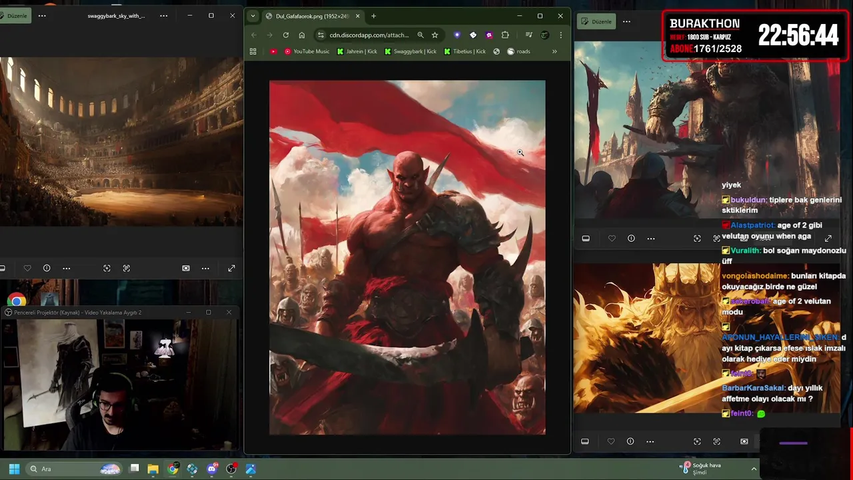Open more options under giant orc photo
This screenshot has height=480, width=853.
pyautogui.click(x=651, y=238)
